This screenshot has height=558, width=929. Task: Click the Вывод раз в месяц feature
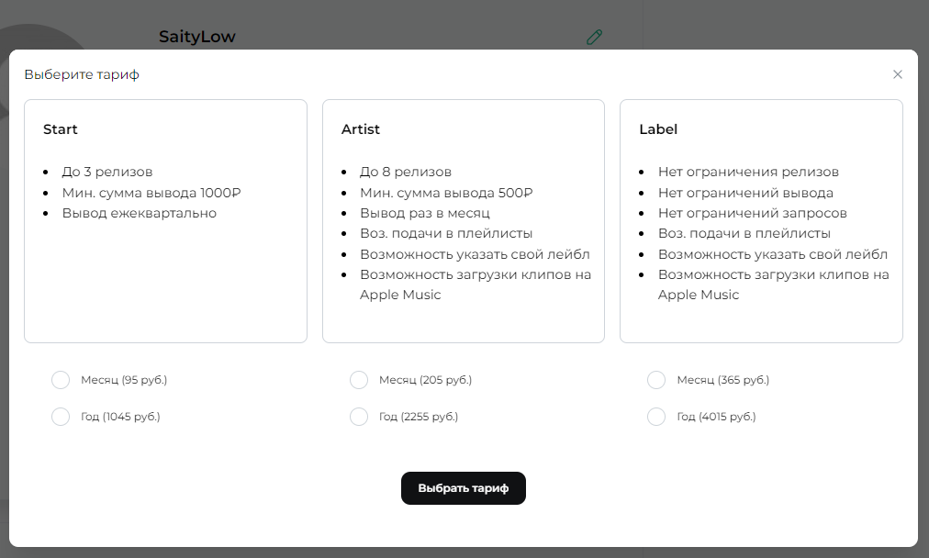coord(425,213)
